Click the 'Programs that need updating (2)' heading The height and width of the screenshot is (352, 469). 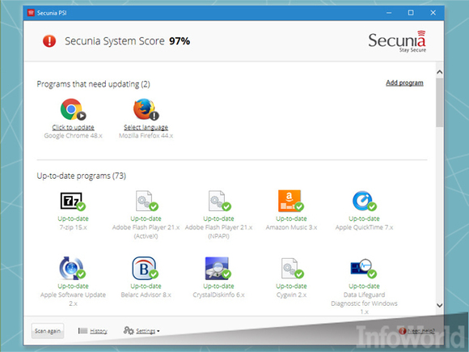(93, 84)
